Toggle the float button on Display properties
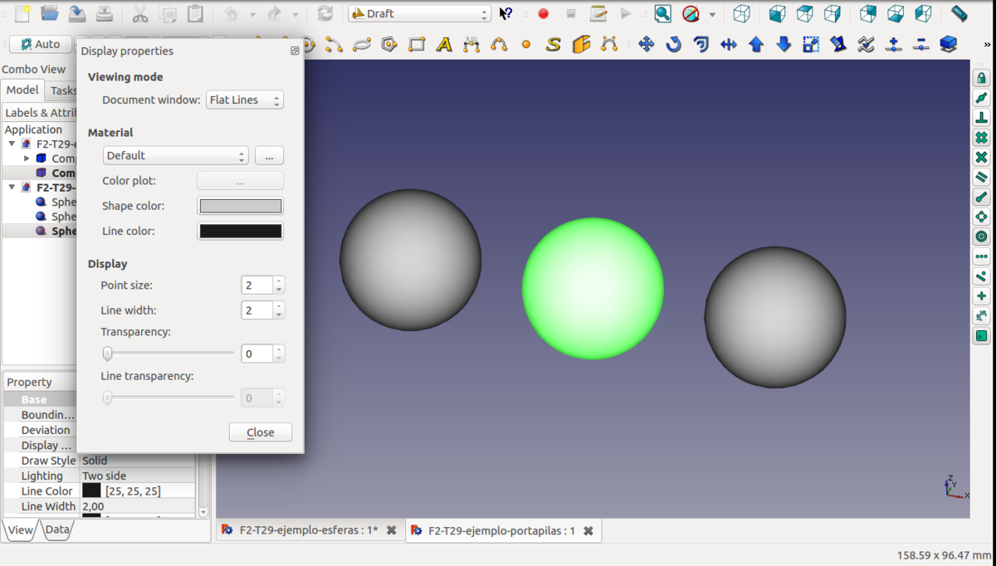Viewport: 996px width, 566px height. pyautogui.click(x=295, y=51)
